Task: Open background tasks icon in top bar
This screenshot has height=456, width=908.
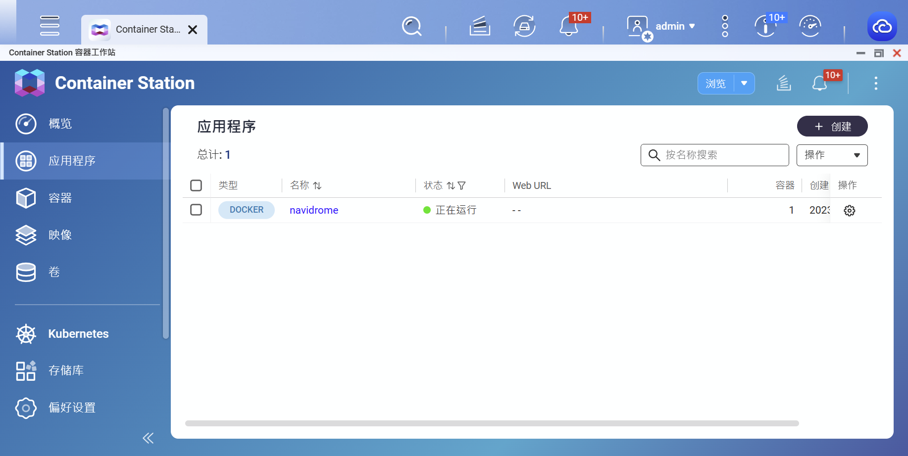Action: 479,26
